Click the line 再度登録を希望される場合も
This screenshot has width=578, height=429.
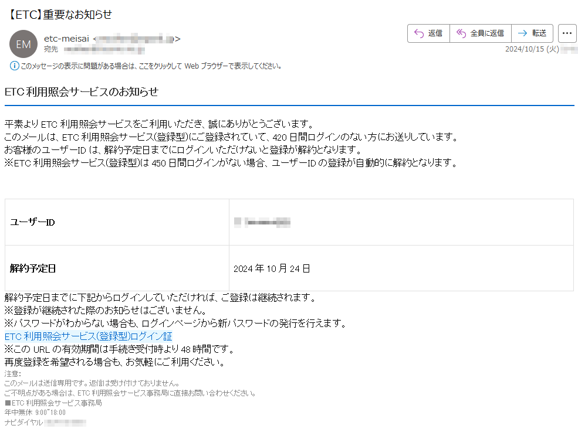[x=114, y=362]
